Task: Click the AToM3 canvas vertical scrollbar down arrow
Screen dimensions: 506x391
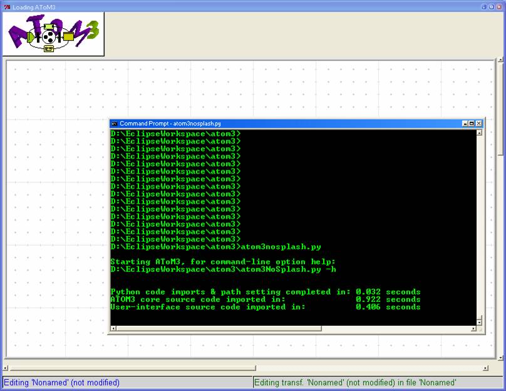Action: click(500, 357)
